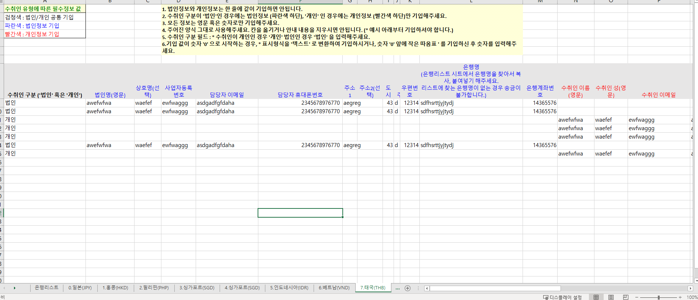The image size is (698, 300).
Task: Open the 은행리스트 sheet tab
Action: tap(46, 287)
